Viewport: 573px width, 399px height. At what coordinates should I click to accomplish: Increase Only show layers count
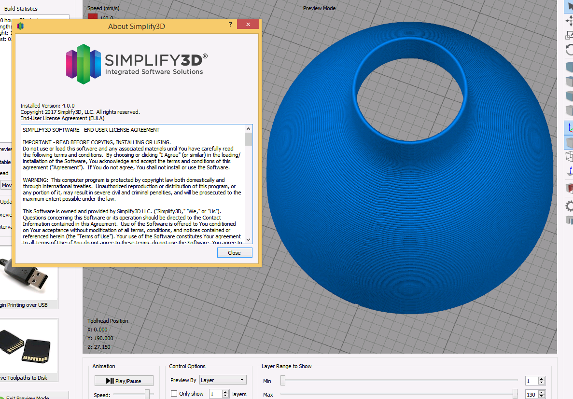point(225,392)
